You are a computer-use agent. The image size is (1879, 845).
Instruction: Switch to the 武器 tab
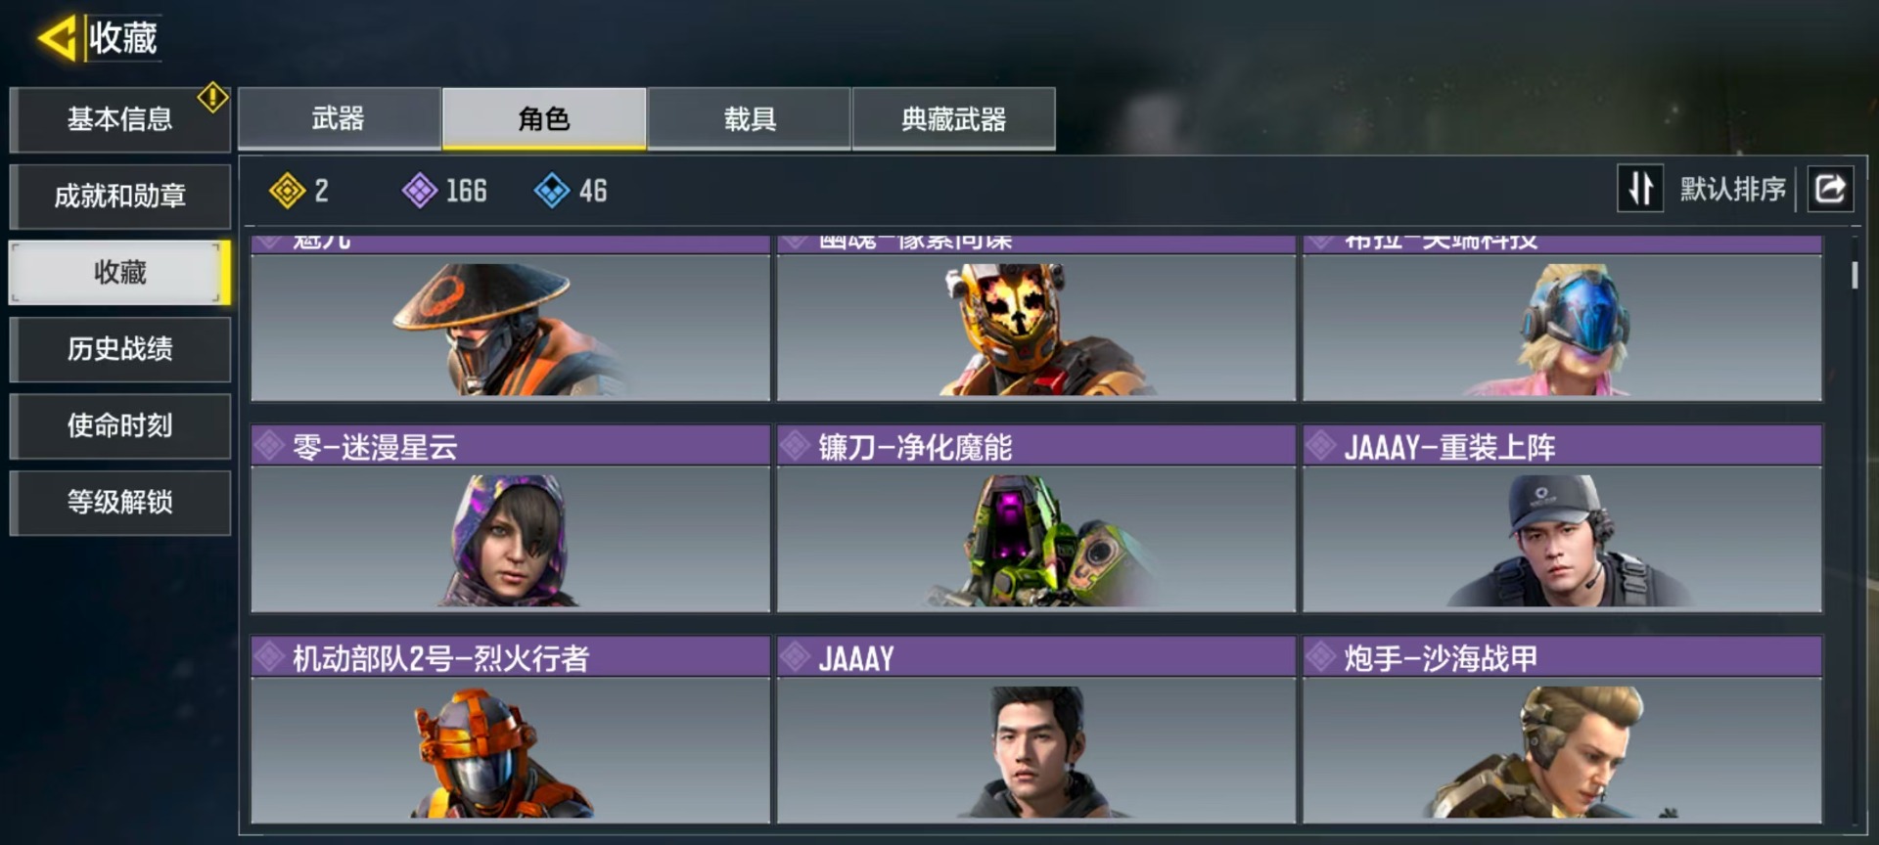(x=339, y=118)
